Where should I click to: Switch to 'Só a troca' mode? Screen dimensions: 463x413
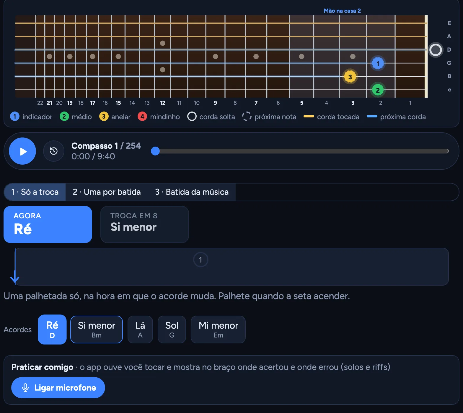pos(35,192)
